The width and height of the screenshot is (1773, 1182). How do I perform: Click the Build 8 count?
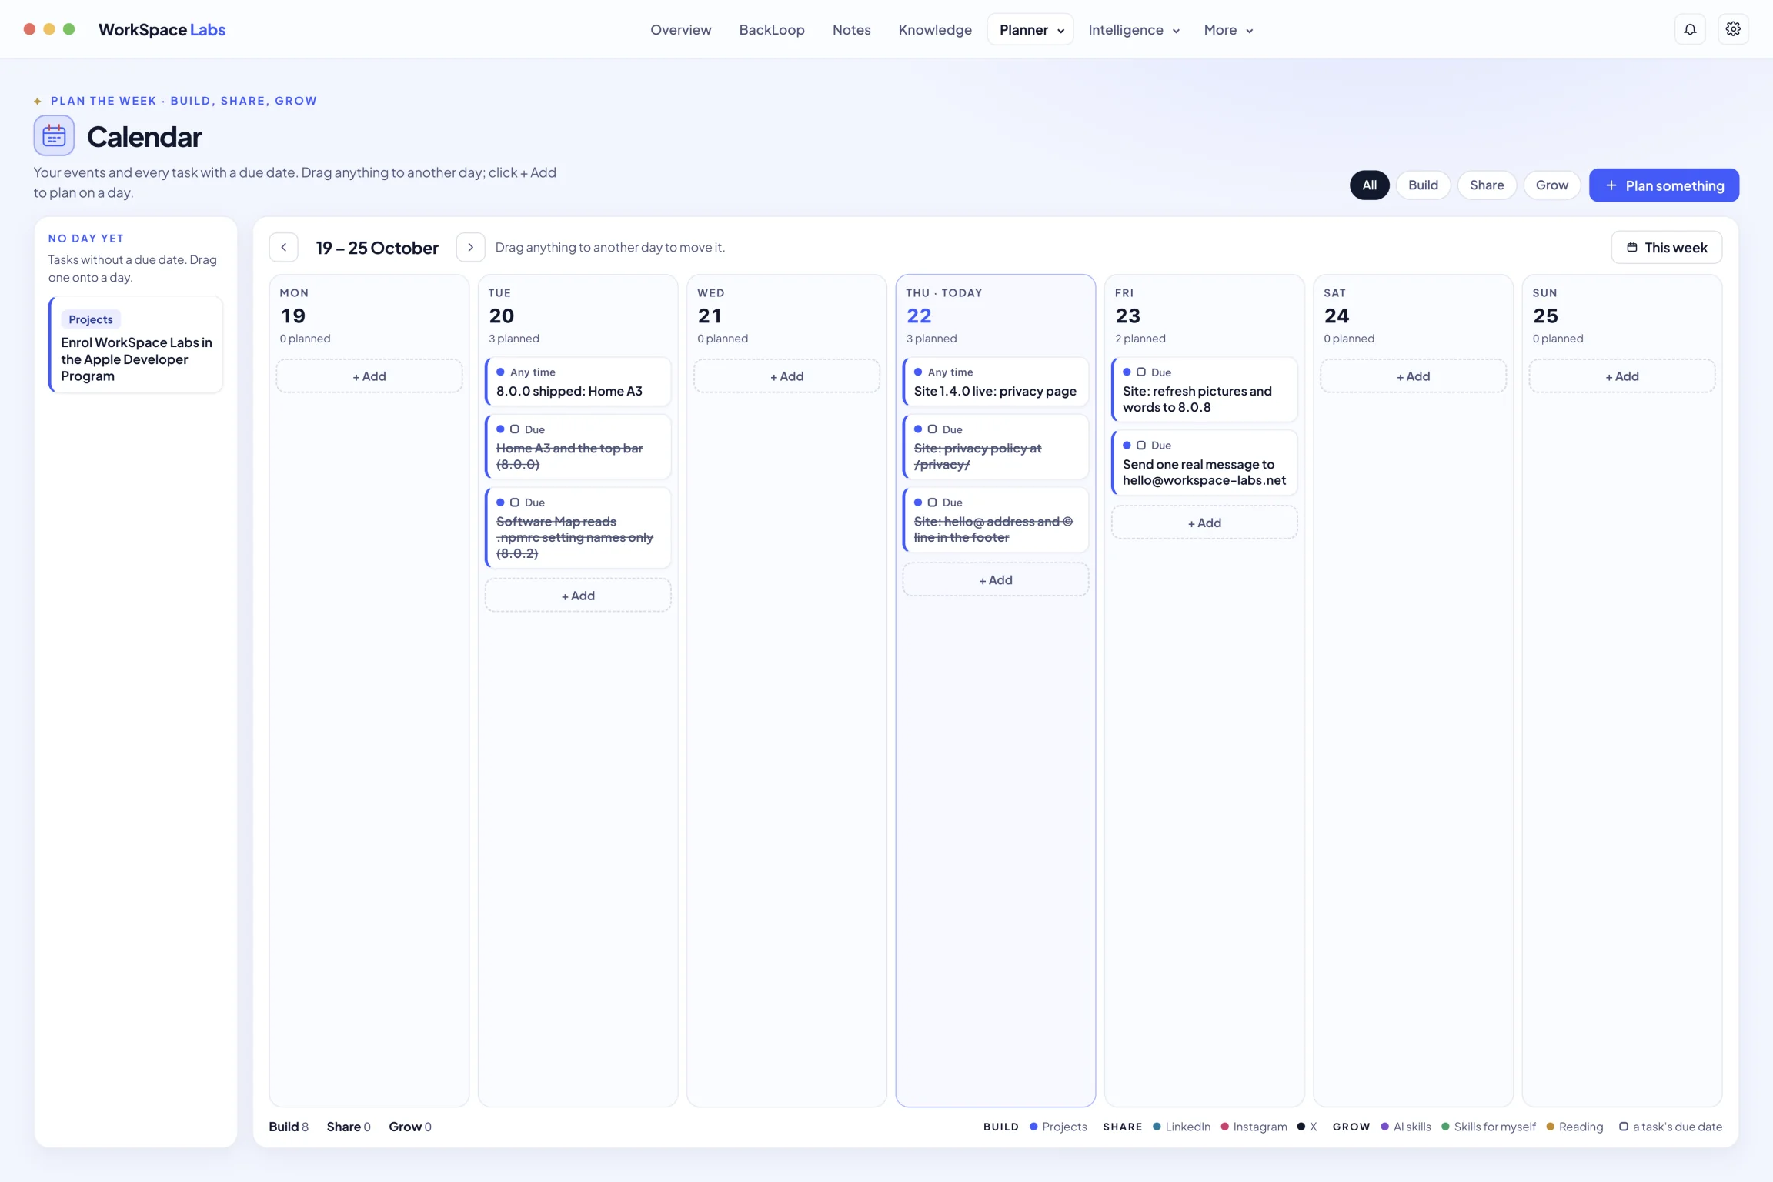[289, 1127]
